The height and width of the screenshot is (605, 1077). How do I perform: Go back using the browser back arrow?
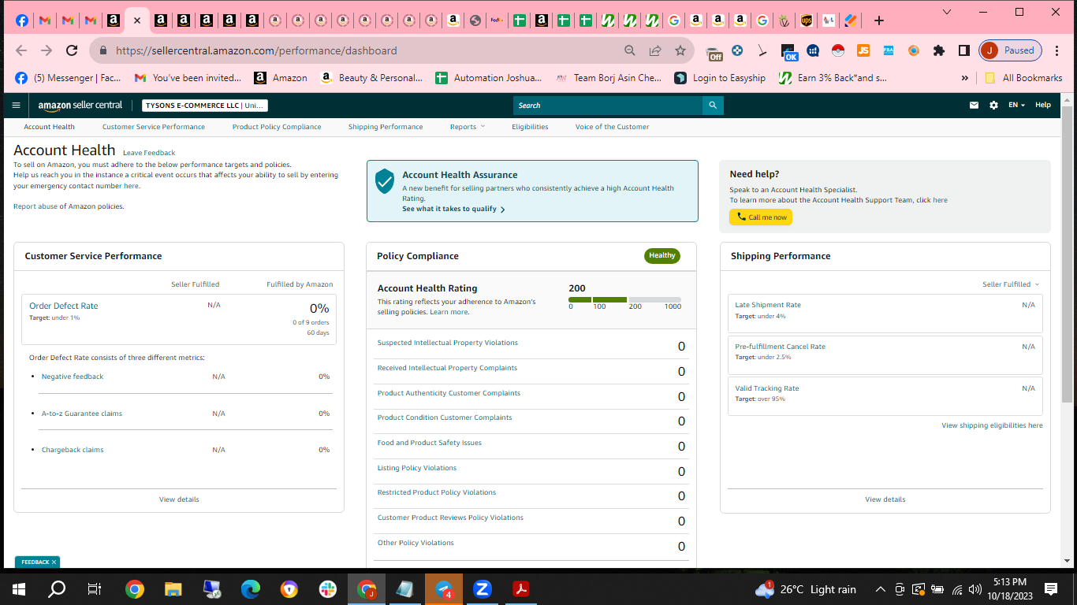[x=21, y=50]
